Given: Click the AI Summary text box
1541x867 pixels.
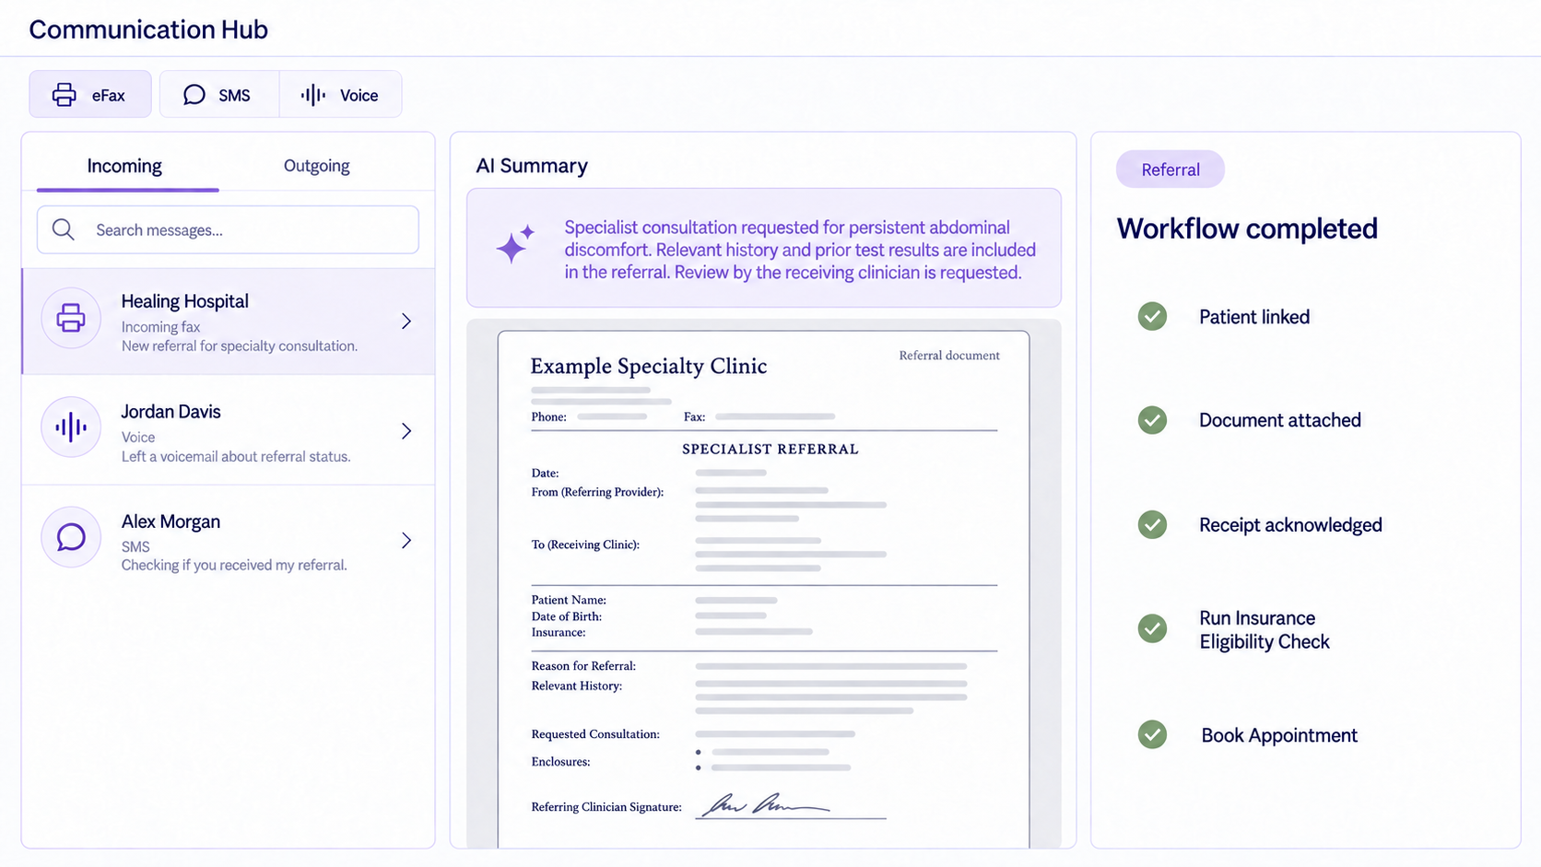Looking at the screenshot, I should pos(764,248).
